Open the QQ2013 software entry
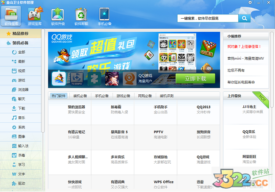The height and width of the screenshot is (192, 275). tap(198, 112)
